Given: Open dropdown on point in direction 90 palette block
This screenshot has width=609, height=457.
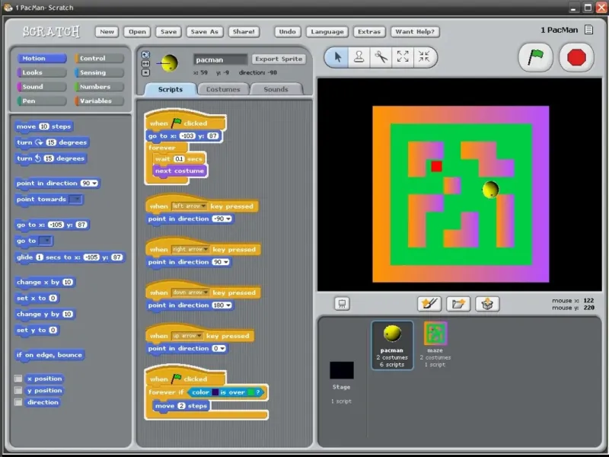Looking at the screenshot, I should click(94, 184).
